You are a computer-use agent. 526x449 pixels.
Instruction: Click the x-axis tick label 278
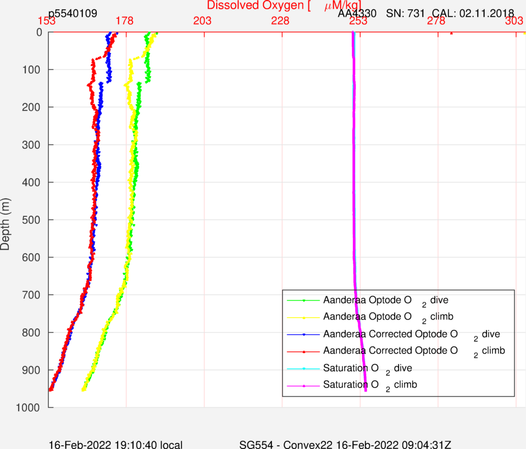point(436,21)
